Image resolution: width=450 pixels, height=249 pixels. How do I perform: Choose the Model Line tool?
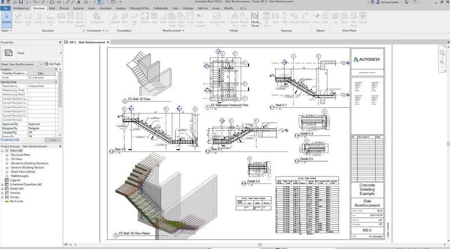tap(244, 19)
